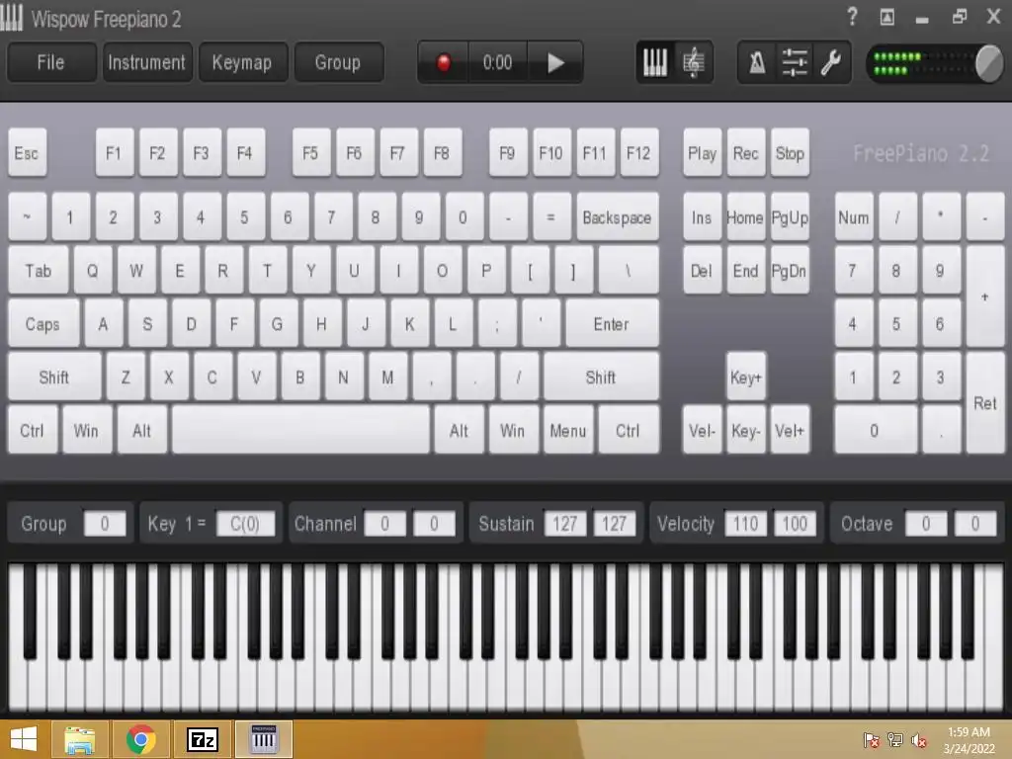This screenshot has width=1012, height=759.
Task: Click the Caps key
Action: tap(42, 324)
